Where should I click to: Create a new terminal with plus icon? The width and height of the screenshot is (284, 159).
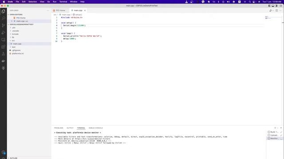click(275, 128)
